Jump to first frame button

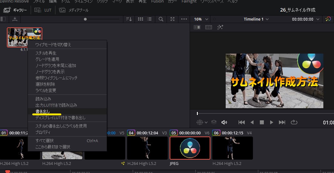tap(242, 122)
